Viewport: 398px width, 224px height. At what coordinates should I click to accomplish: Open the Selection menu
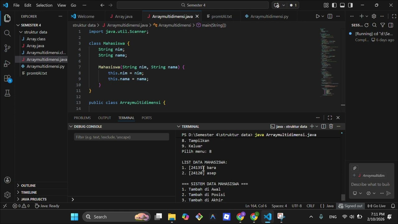(44, 5)
